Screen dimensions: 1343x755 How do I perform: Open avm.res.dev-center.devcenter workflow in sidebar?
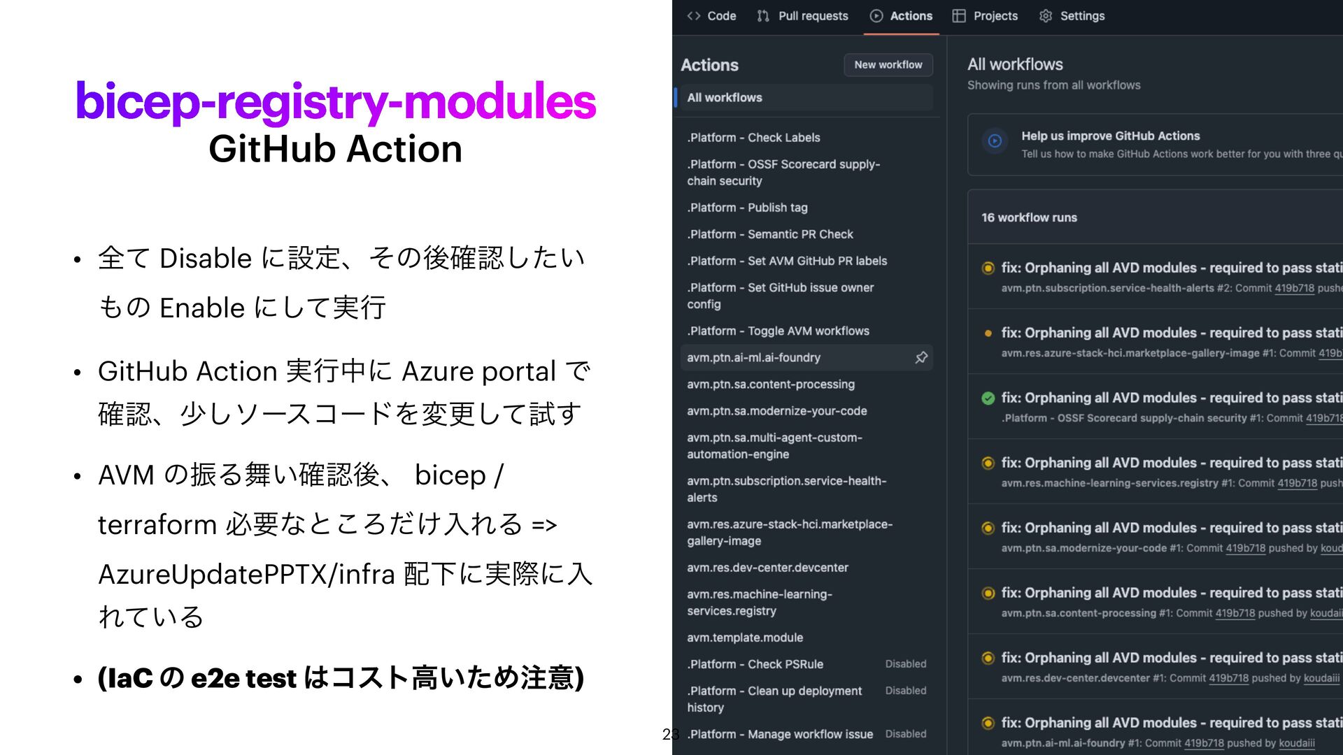tap(767, 568)
